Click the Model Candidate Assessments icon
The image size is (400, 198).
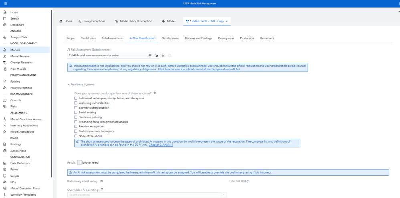click(x=4, y=119)
